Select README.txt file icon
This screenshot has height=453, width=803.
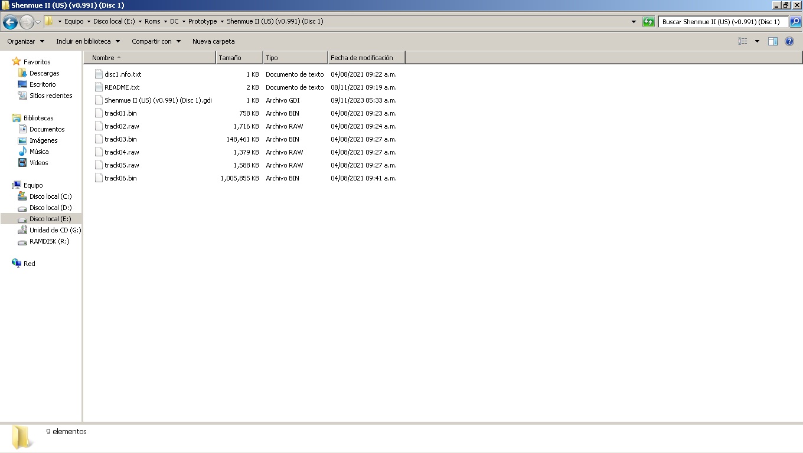(99, 87)
